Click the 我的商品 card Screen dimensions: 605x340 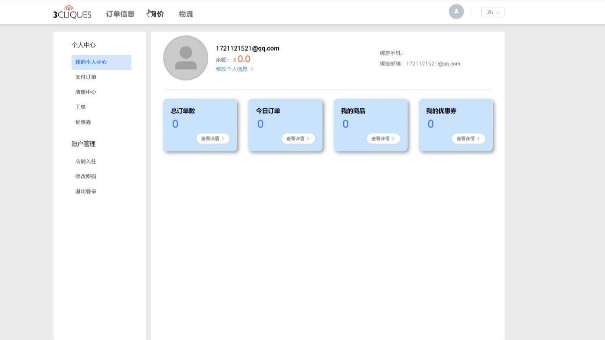371,125
